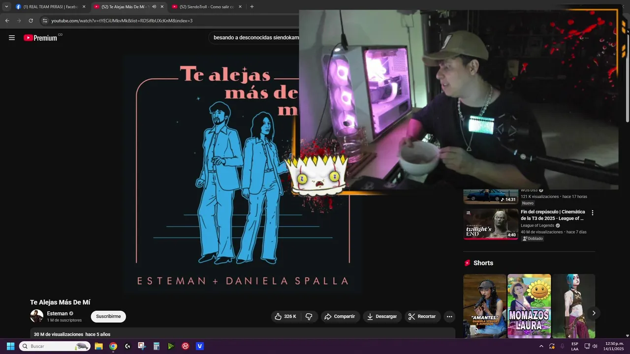Image resolution: width=630 pixels, height=354 pixels.
Task: Mute the playing tab via speaker icon
Action: pos(154,7)
